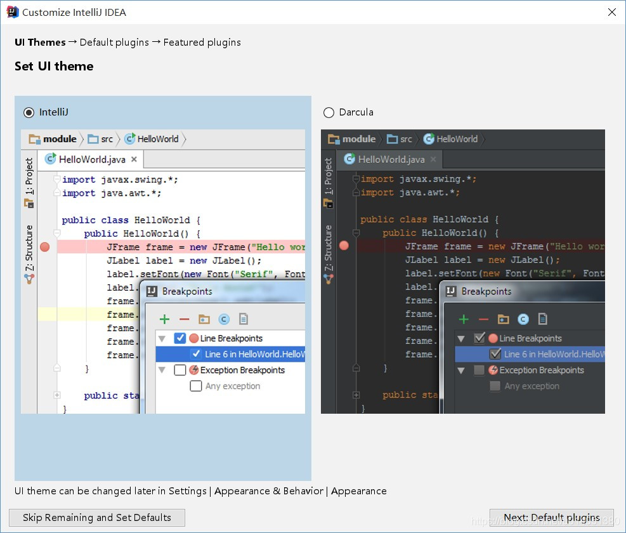Screen dimensions: 626x533
Task: Click the folder group icon in the light Breakpoints toolbar
Action: tap(204, 319)
